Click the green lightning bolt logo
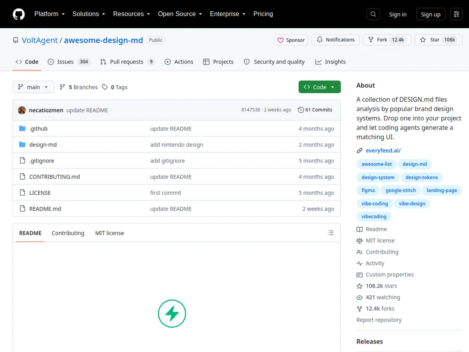Image resolution: width=469 pixels, height=352 pixels. coord(172,313)
